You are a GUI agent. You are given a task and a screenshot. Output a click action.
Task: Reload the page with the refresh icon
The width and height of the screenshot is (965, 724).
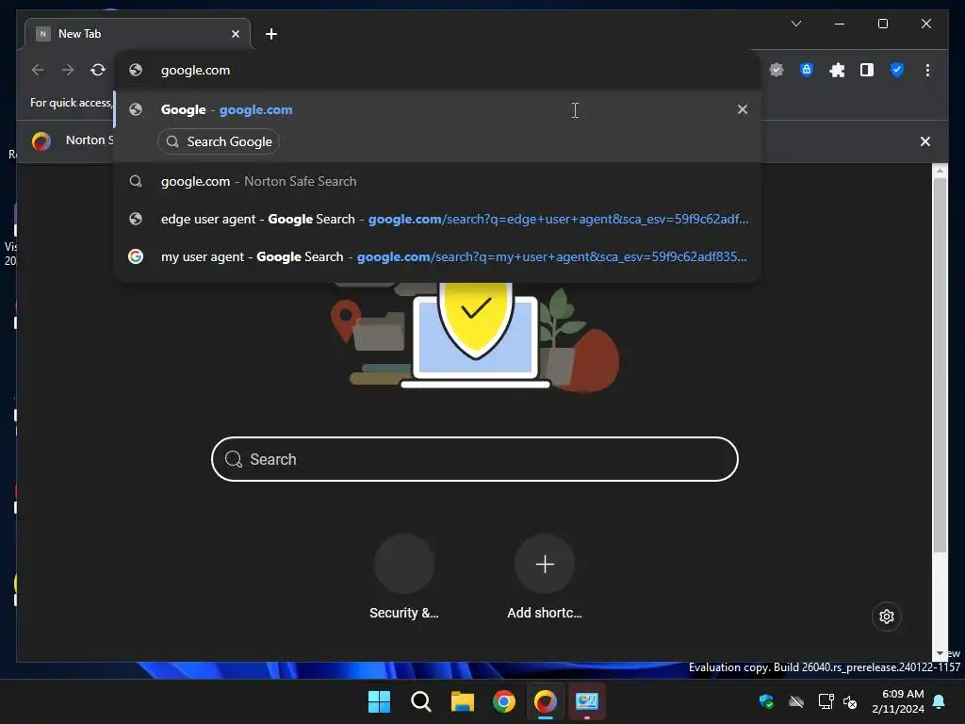click(x=98, y=70)
